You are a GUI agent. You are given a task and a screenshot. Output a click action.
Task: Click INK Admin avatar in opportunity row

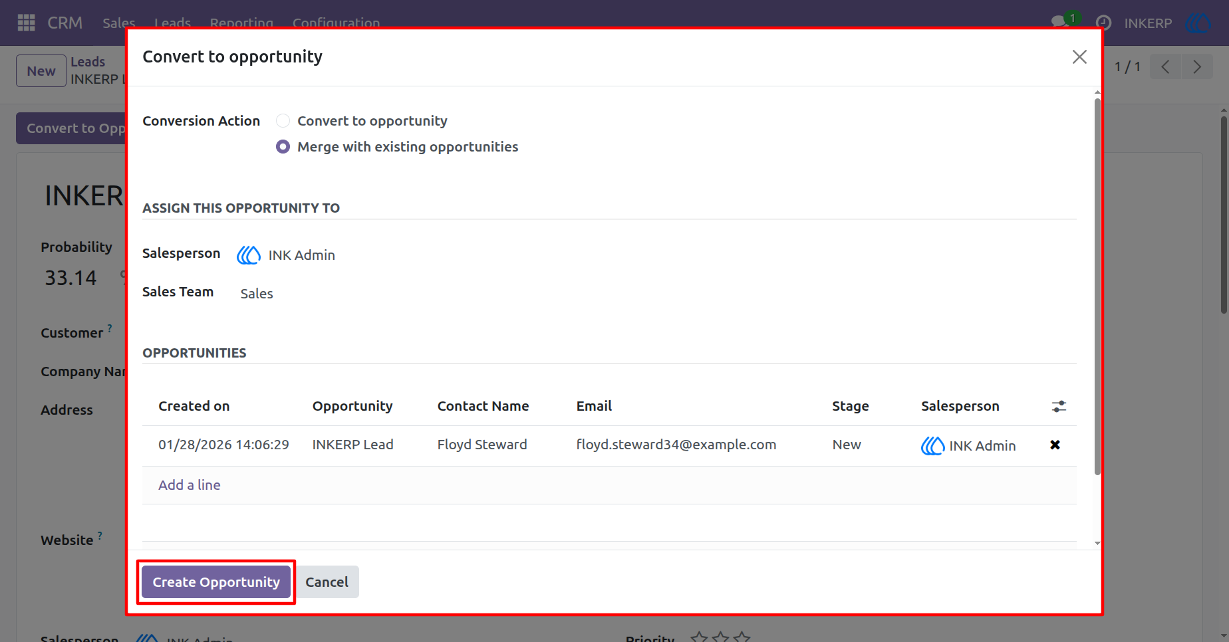[x=932, y=446]
